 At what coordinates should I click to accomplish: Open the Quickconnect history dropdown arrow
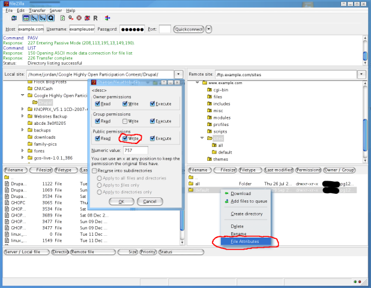[x=208, y=29]
